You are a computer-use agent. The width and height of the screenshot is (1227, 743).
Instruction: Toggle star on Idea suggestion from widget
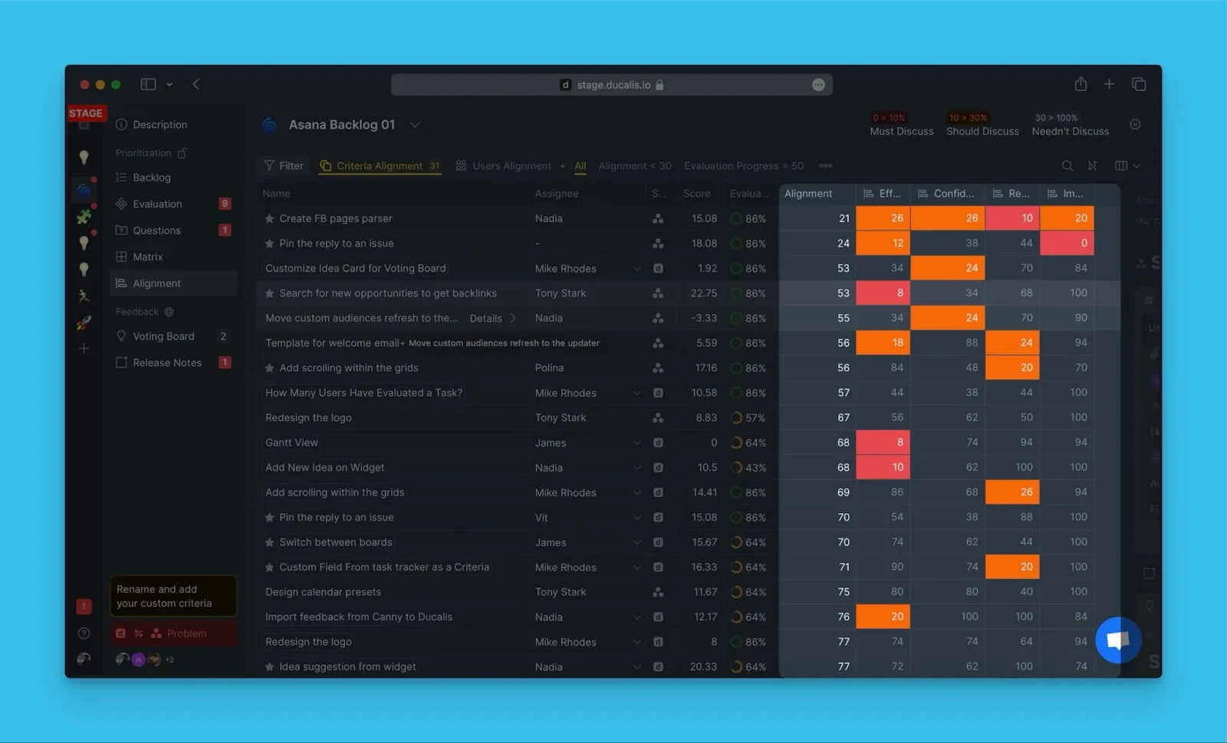[269, 667]
